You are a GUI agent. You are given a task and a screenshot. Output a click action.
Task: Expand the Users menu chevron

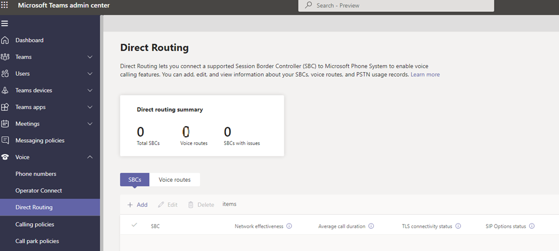tap(90, 74)
